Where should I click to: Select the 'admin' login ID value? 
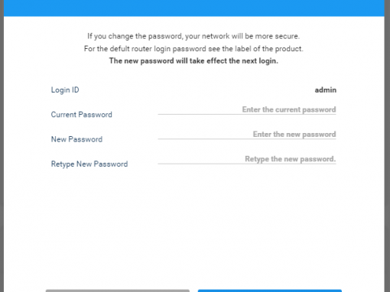click(x=326, y=90)
